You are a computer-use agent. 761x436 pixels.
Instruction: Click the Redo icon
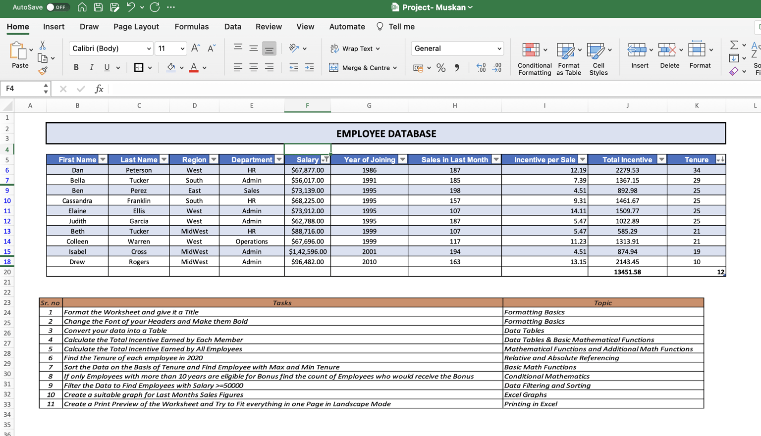coord(155,7)
